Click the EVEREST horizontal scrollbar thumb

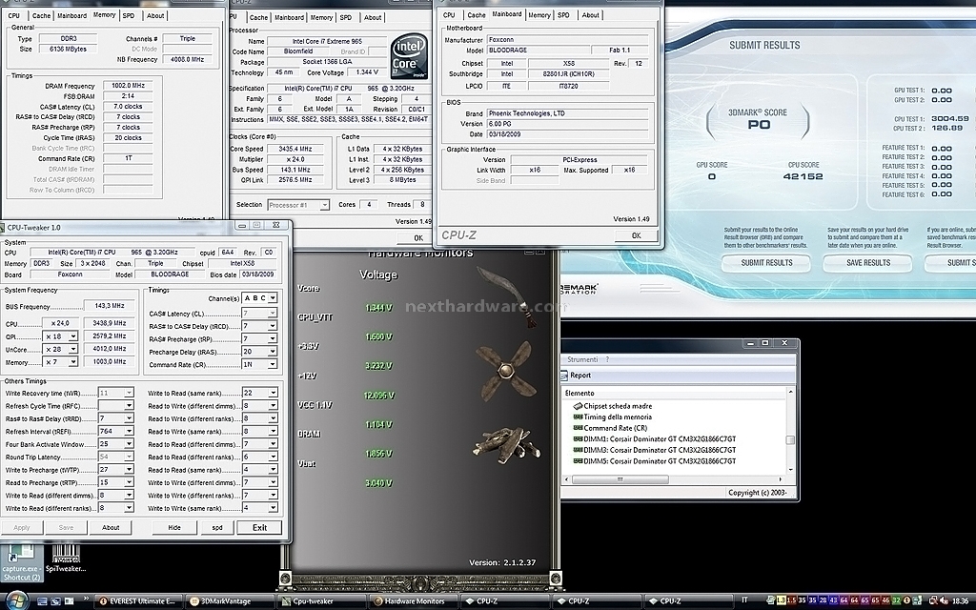point(620,479)
